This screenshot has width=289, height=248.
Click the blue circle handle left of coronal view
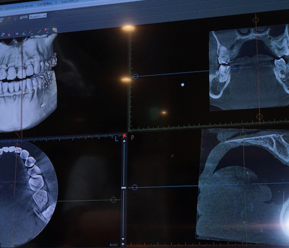click(x=135, y=76)
